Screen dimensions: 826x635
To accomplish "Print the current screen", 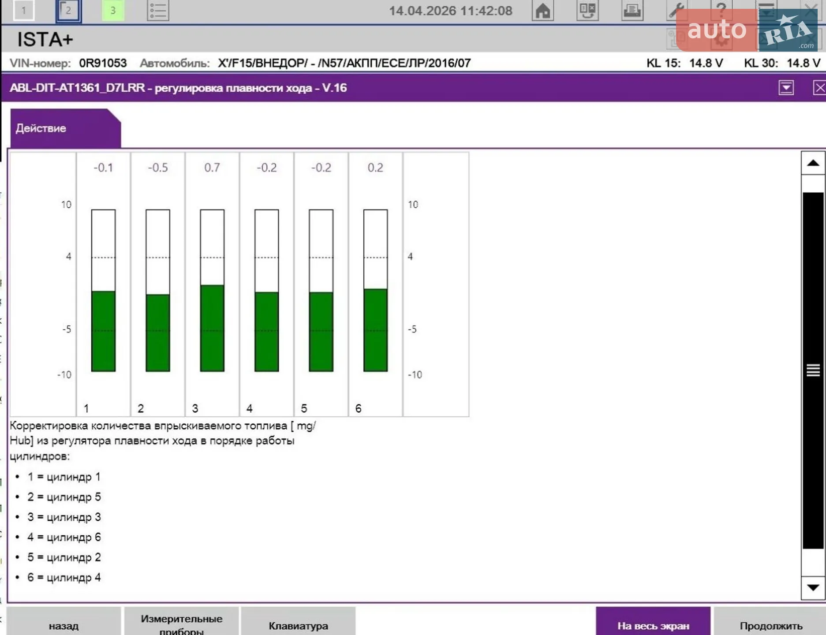I will pyautogui.click(x=632, y=10).
